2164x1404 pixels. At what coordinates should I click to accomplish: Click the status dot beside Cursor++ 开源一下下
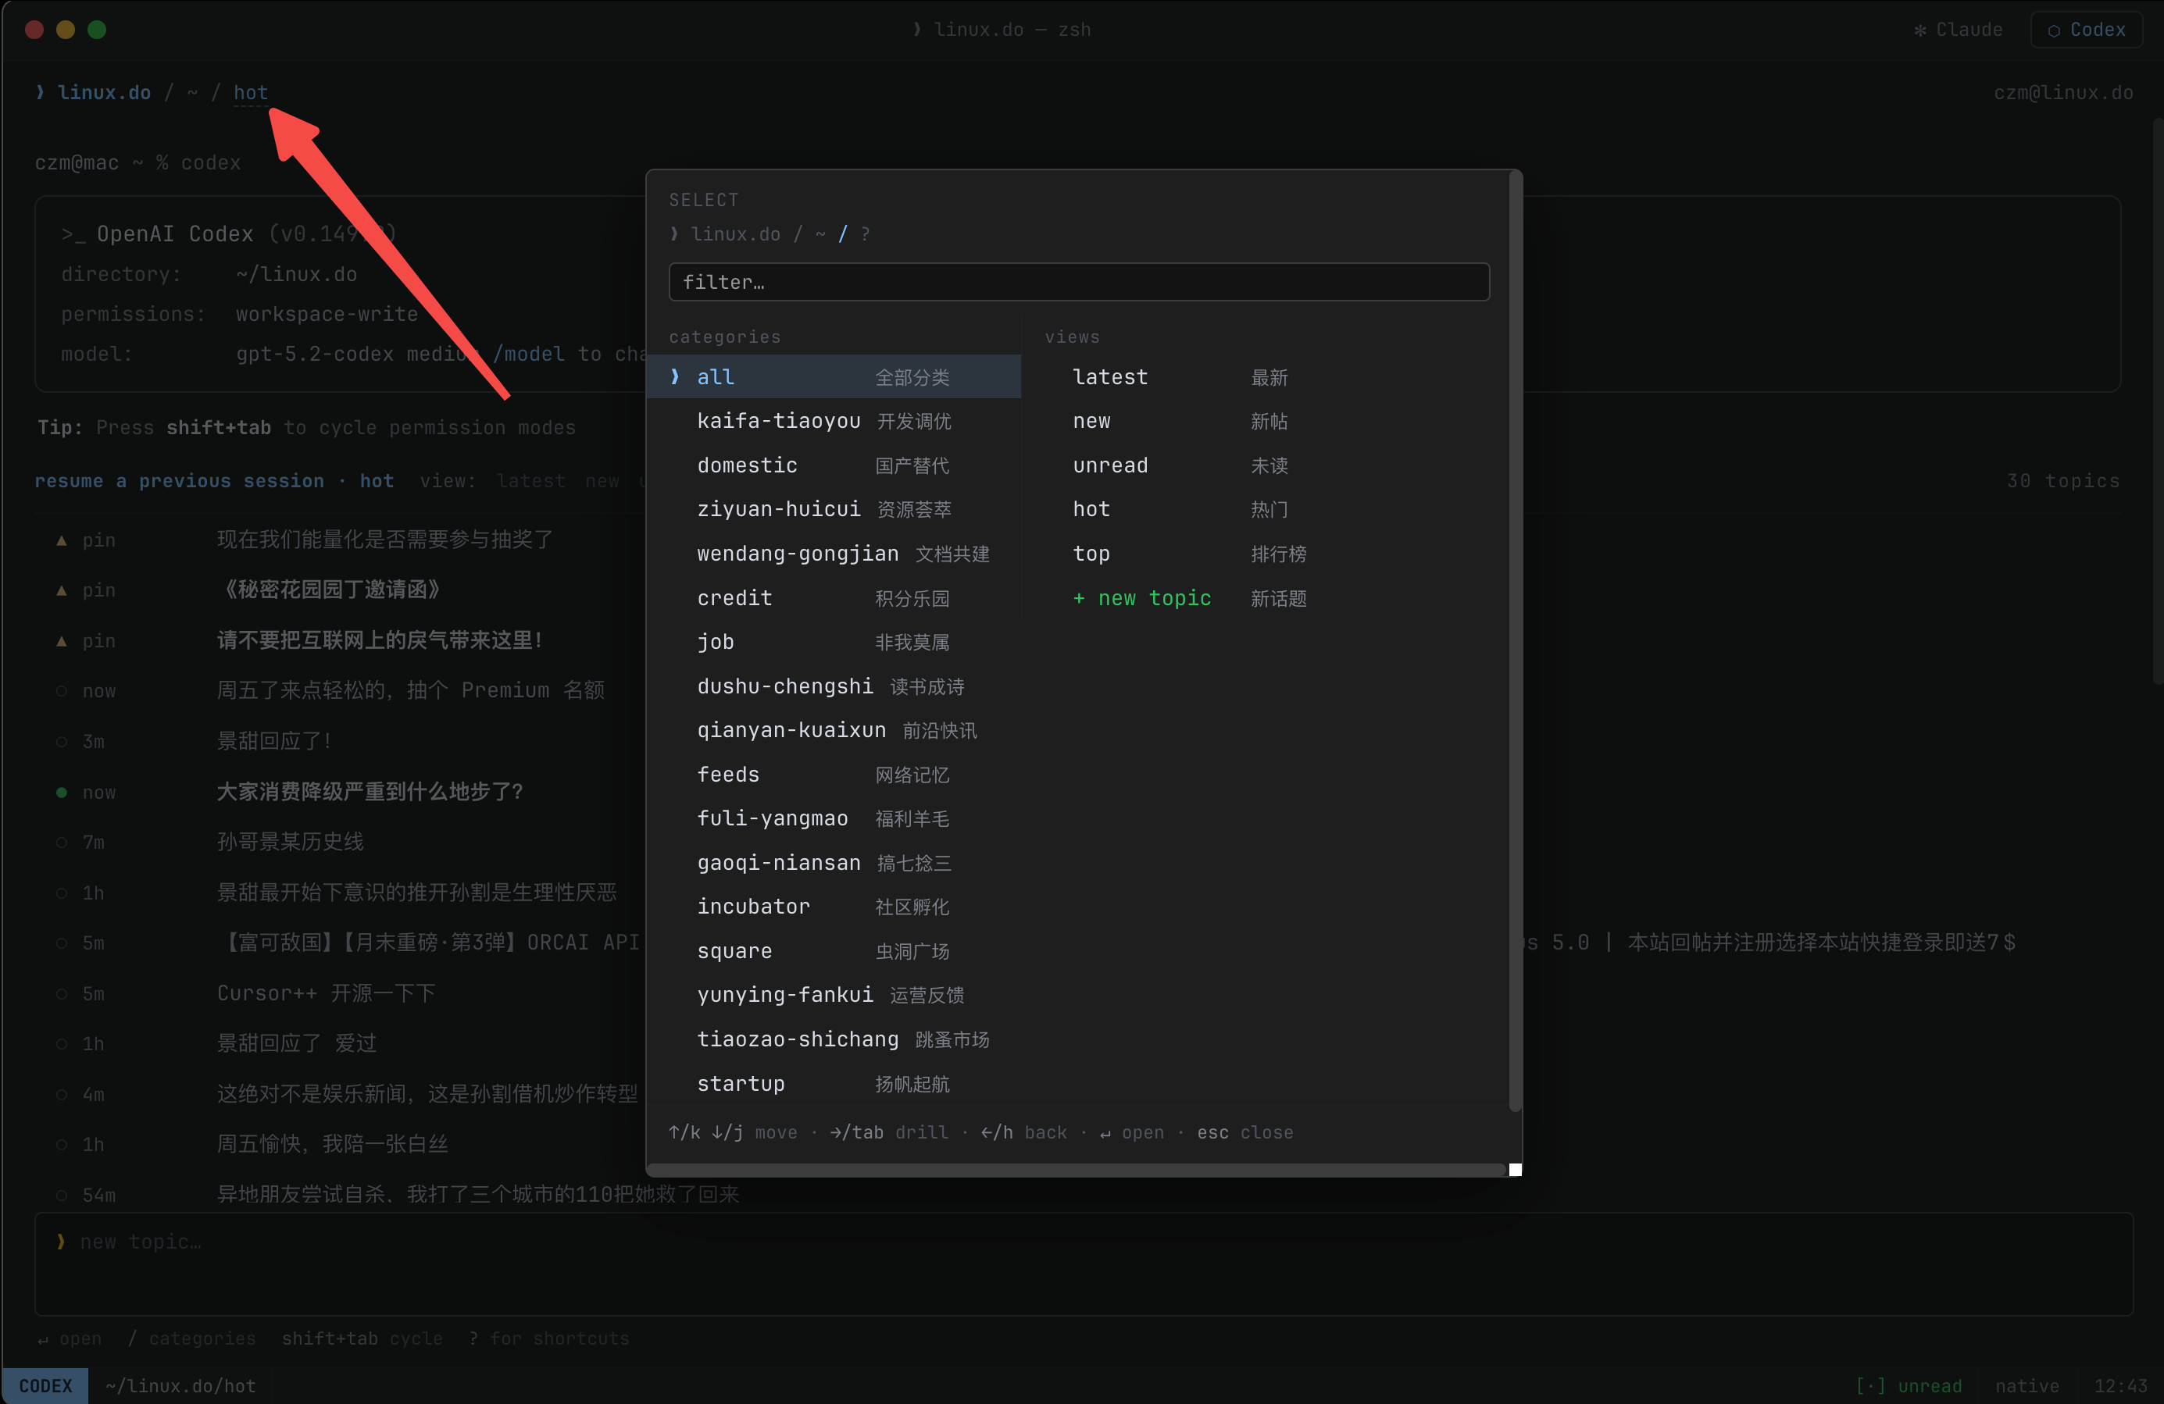[x=61, y=993]
